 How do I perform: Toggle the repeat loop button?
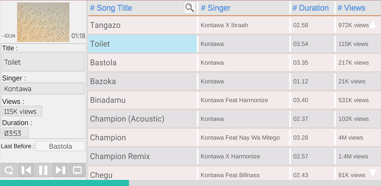coord(77,170)
